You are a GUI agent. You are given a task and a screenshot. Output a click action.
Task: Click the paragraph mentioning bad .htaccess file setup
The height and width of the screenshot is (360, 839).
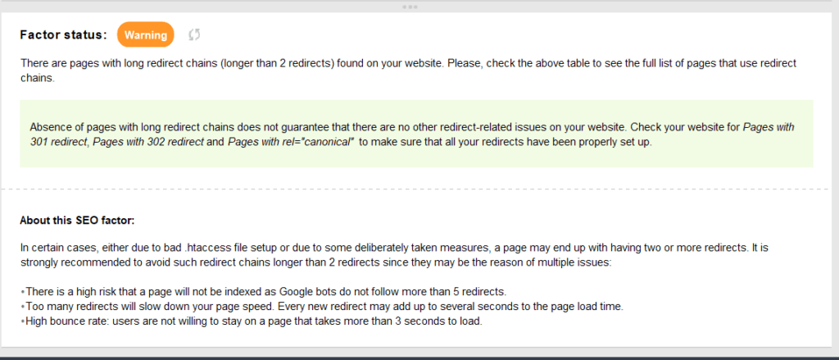pyautogui.click(x=395, y=256)
